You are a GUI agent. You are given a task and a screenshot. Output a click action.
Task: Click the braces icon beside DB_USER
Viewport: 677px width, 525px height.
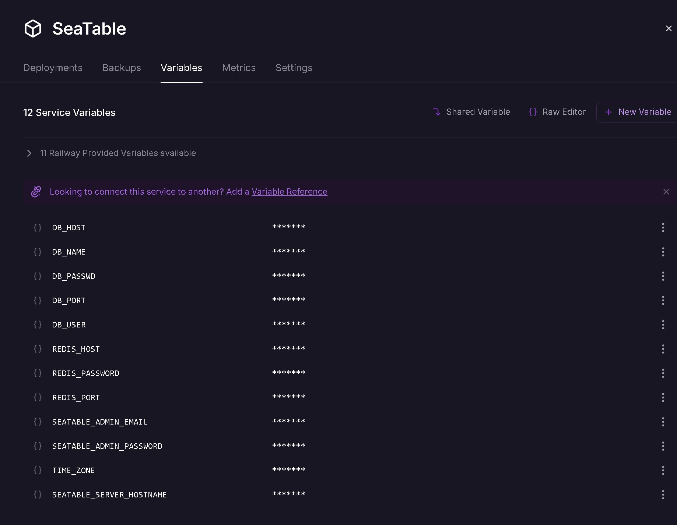[38, 324]
